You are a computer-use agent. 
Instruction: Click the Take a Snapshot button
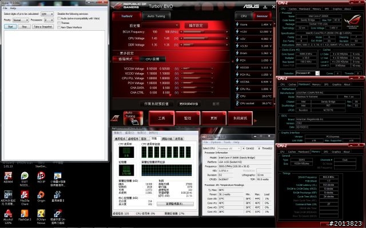[x=43, y=27]
